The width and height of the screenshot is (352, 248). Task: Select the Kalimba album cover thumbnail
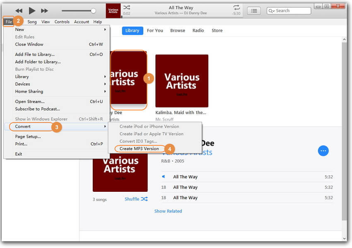(x=182, y=81)
